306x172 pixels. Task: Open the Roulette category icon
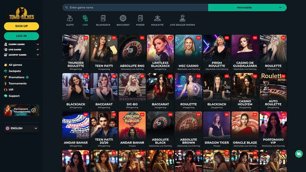(157, 18)
